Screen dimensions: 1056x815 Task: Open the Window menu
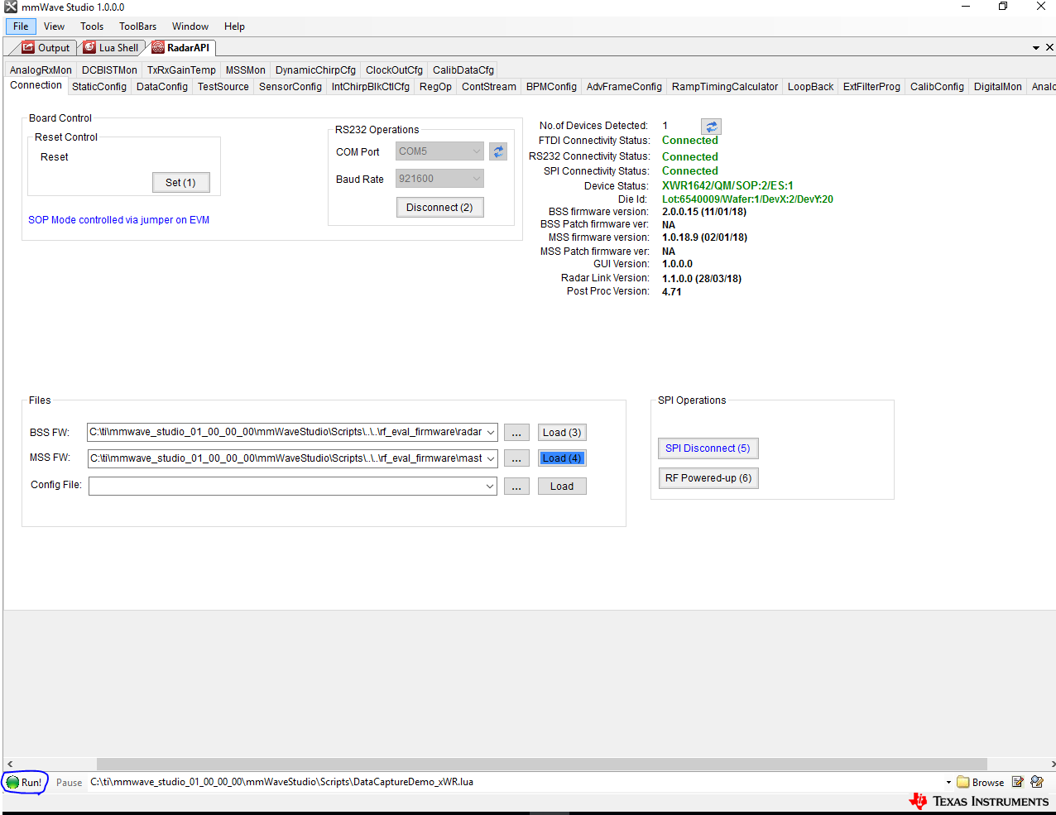(190, 26)
